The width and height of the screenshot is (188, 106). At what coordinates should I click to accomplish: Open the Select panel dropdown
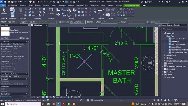(4, 19)
